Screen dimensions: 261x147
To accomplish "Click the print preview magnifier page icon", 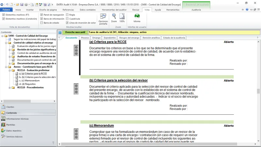I will click(32, 5).
